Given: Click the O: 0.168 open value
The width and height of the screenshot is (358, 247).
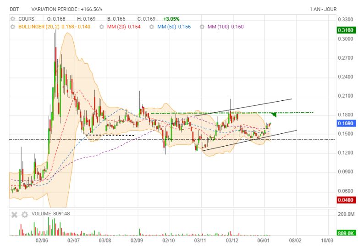Looking at the screenshot, I should [56, 19].
